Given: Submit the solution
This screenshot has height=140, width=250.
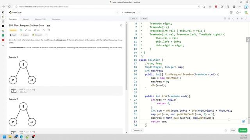Looking at the screenshot, I should pyautogui.click(x=243, y=130).
